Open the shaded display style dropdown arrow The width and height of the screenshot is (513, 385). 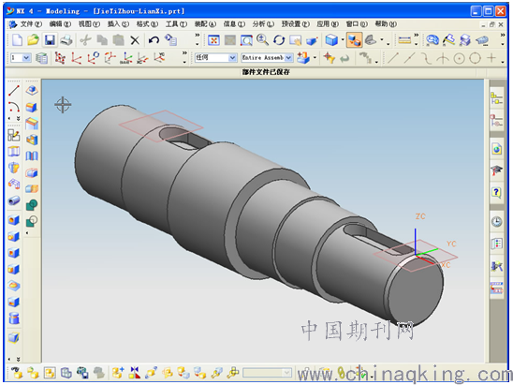point(343,40)
